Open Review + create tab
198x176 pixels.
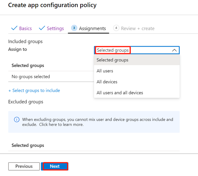pos(138,28)
